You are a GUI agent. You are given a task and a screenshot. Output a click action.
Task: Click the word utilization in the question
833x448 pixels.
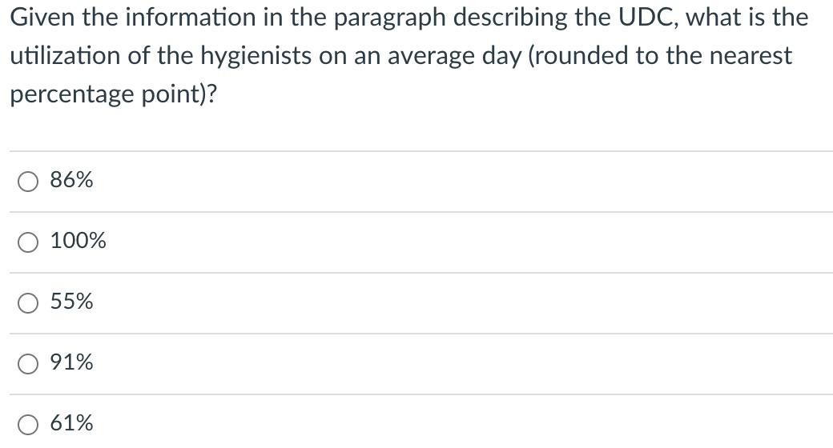(x=65, y=56)
